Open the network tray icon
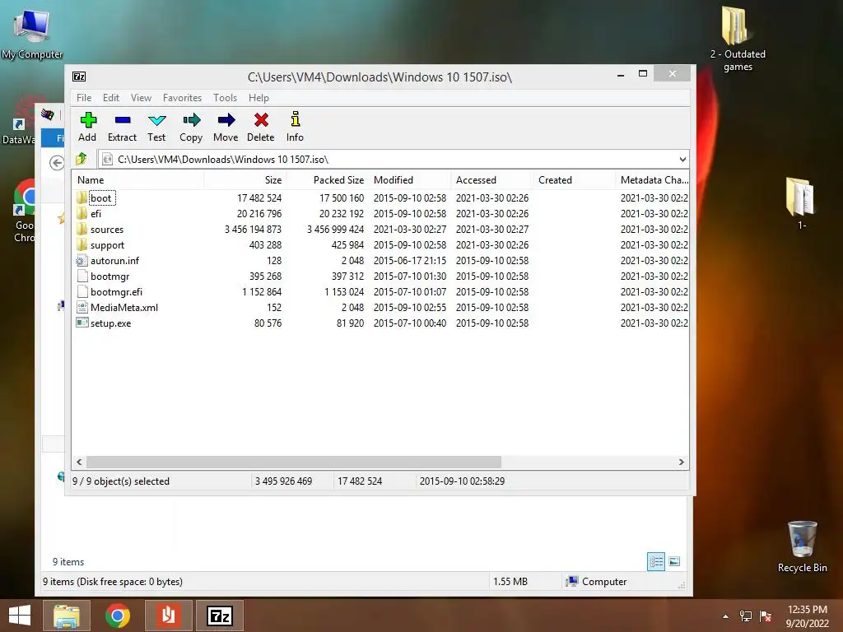This screenshot has width=843, height=632. tap(746, 616)
